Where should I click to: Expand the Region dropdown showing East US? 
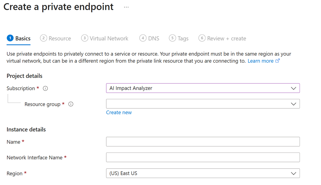[x=203, y=173]
